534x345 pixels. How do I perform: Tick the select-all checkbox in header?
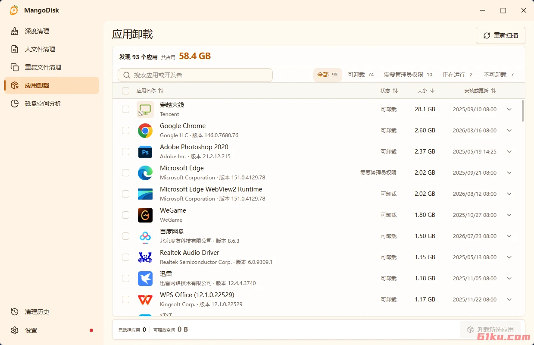[x=125, y=91]
